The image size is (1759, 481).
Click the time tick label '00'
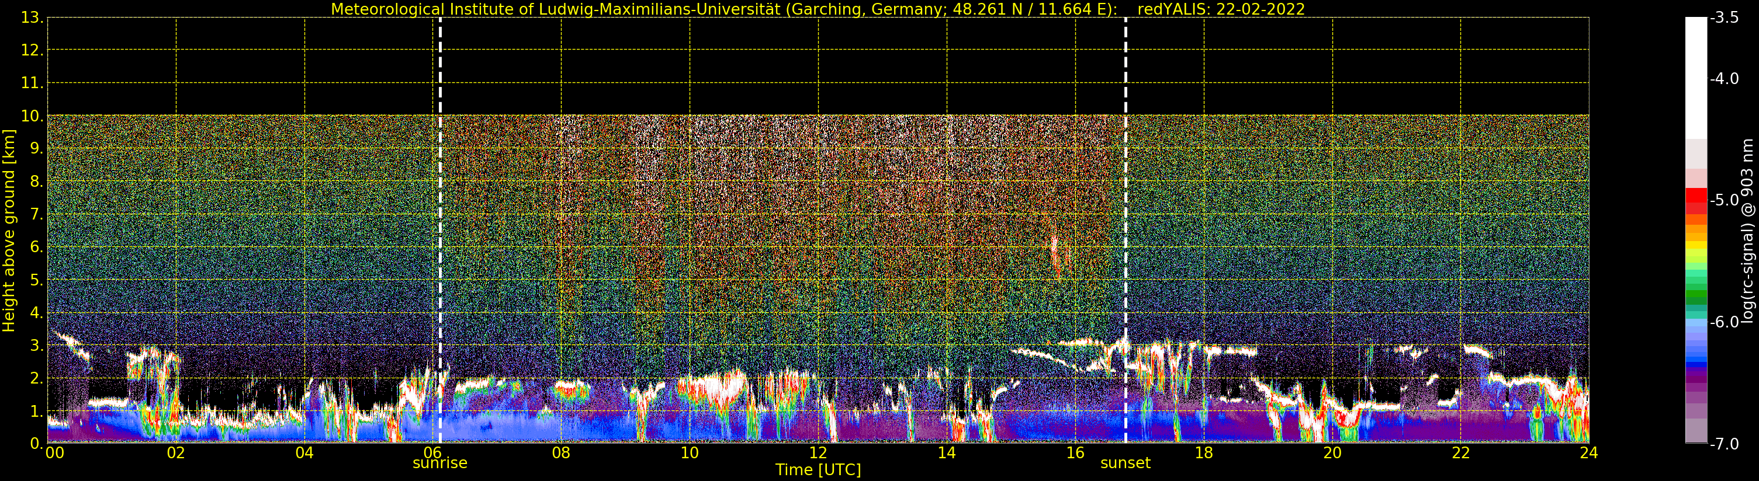[x=54, y=453]
